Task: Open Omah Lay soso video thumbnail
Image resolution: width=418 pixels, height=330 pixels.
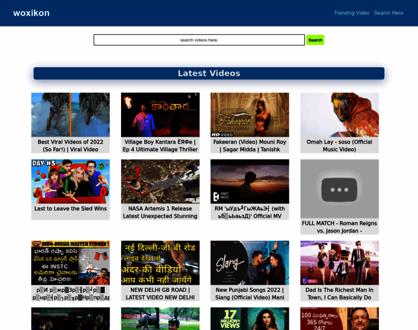Action: coord(339,114)
